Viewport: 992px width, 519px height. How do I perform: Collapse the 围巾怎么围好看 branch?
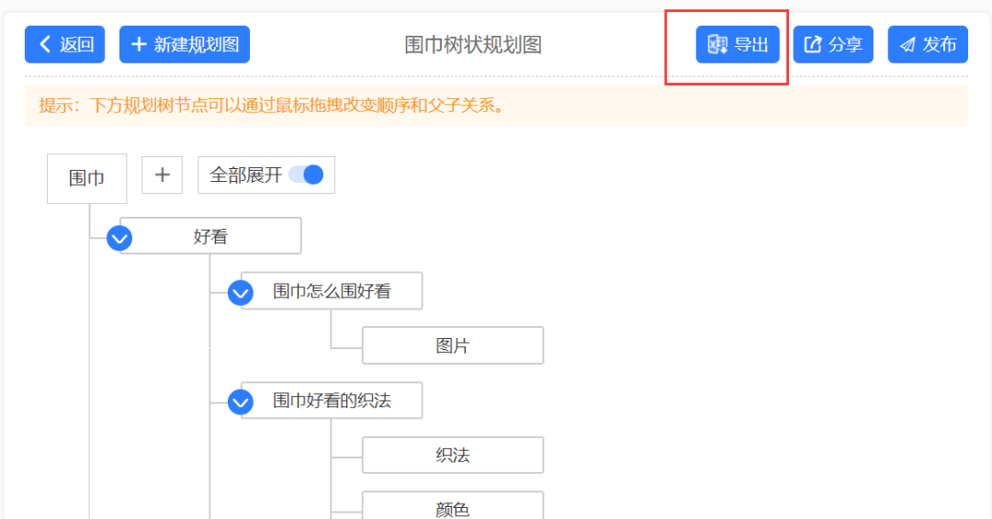[x=241, y=293]
